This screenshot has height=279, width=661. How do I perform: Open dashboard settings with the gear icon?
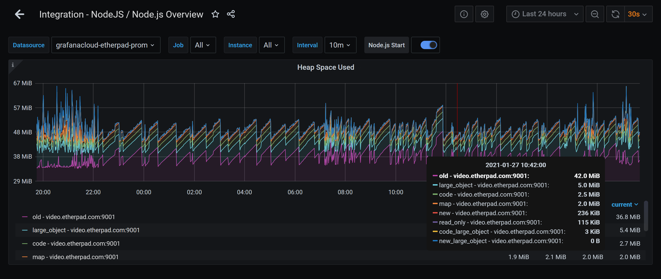485,14
